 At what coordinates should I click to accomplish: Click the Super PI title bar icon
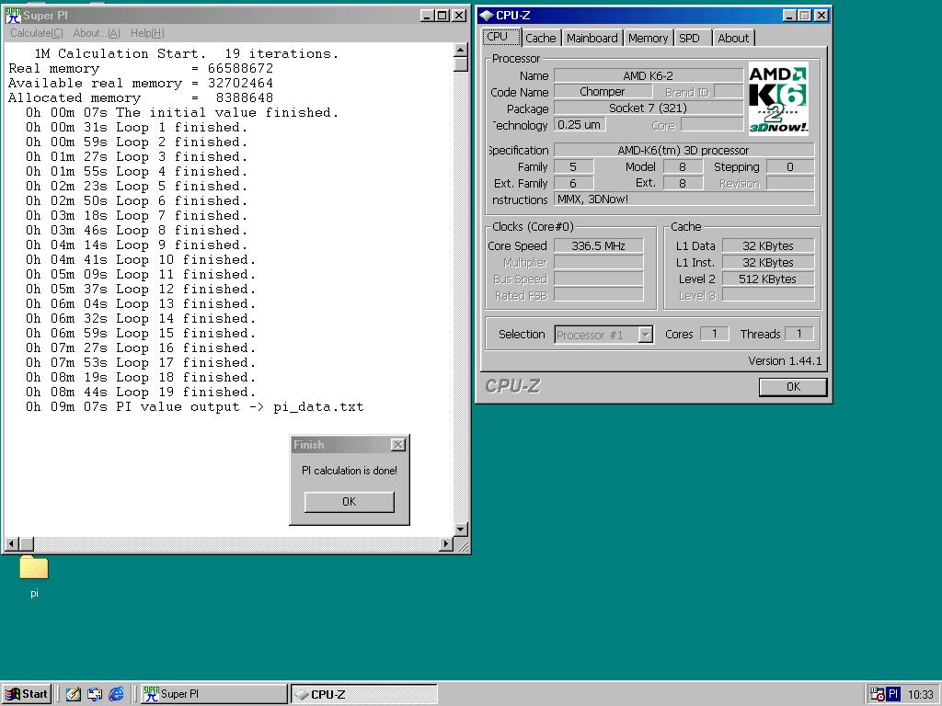[x=13, y=16]
